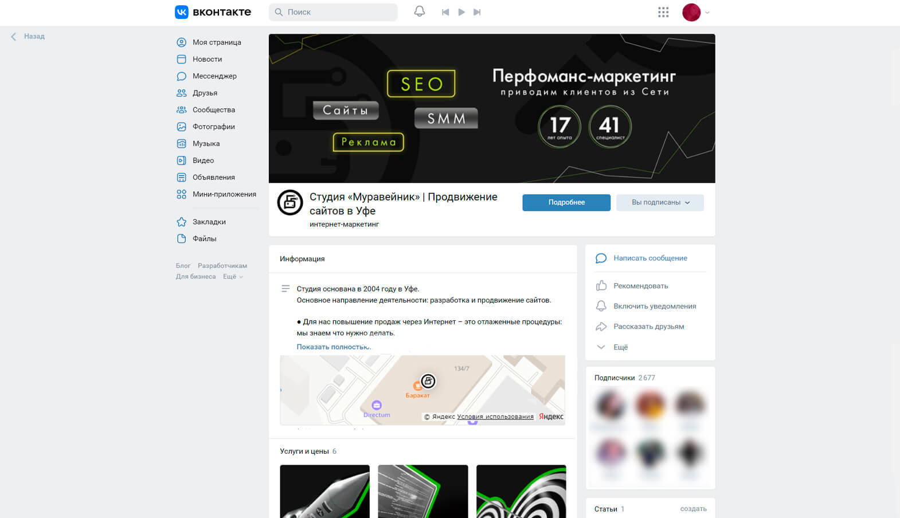The image size is (900, 518).
Task: Click the VKontakte logo icon
Action: click(x=182, y=12)
